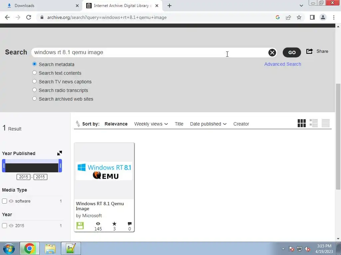Open Date published sort dropdown
The width and height of the screenshot is (341, 255).
coord(208,124)
